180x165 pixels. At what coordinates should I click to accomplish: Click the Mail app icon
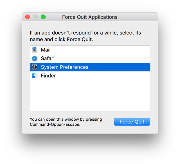pos(35,50)
